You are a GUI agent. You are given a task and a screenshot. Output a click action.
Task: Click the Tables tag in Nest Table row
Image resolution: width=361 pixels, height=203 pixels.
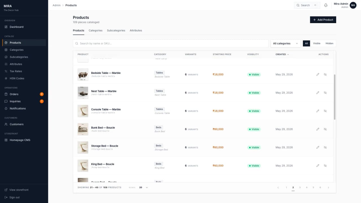(159, 91)
